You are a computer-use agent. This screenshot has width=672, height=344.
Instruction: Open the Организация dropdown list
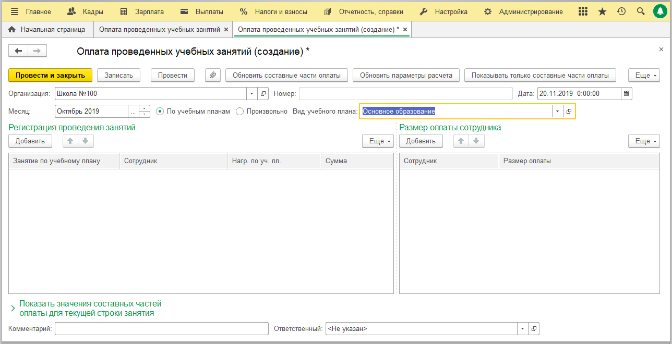click(x=251, y=94)
